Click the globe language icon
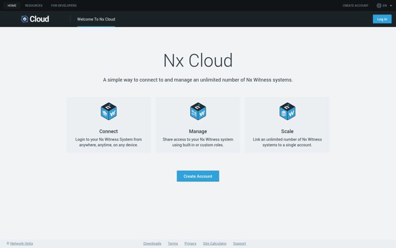Image resolution: width=396 pixels, height=248 pixels. coord(379,6)
